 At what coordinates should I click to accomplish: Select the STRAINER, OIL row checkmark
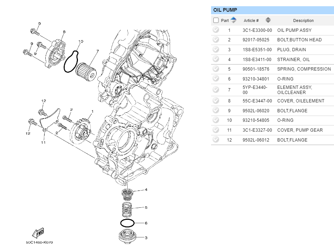point(216,59)
